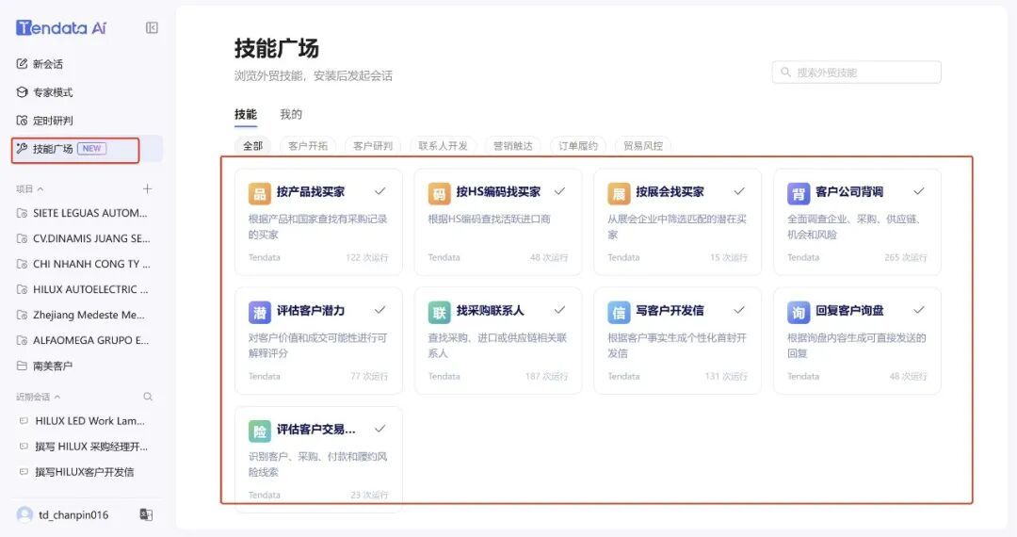Search recent conversations with magnifier icon
Viewport: 1017px width, 537px height.
point(148,397)
